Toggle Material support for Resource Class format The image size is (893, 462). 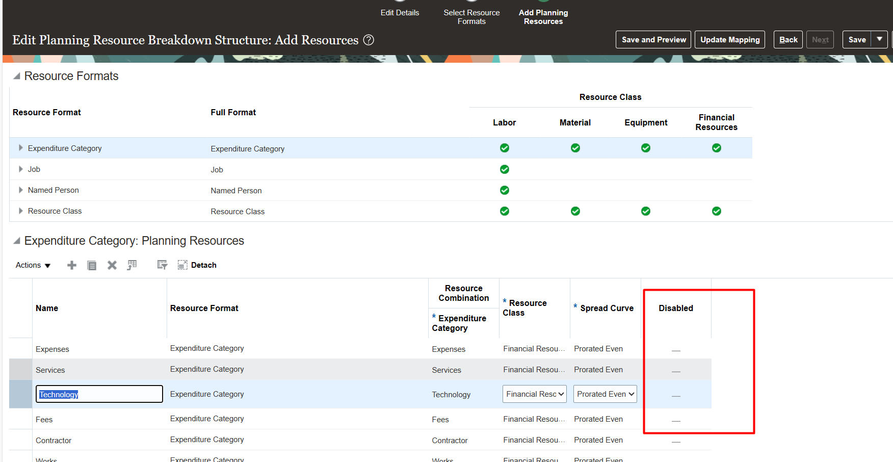click(x=575, y=211)
